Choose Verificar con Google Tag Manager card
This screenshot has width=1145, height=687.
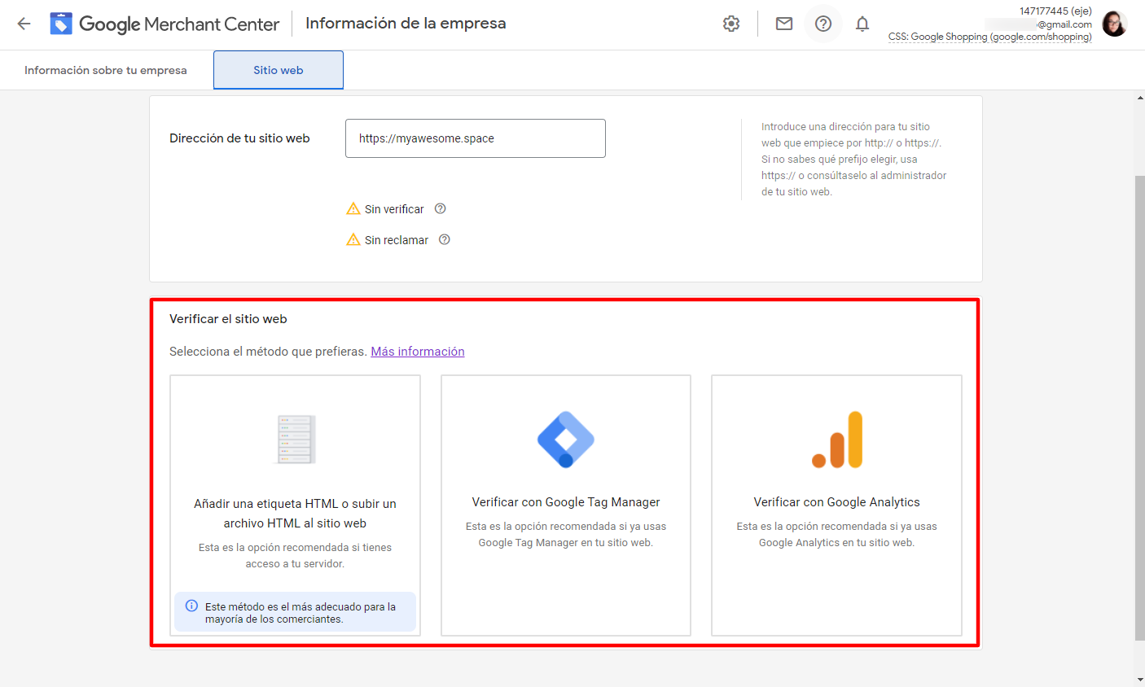click(x=566, y=505)
